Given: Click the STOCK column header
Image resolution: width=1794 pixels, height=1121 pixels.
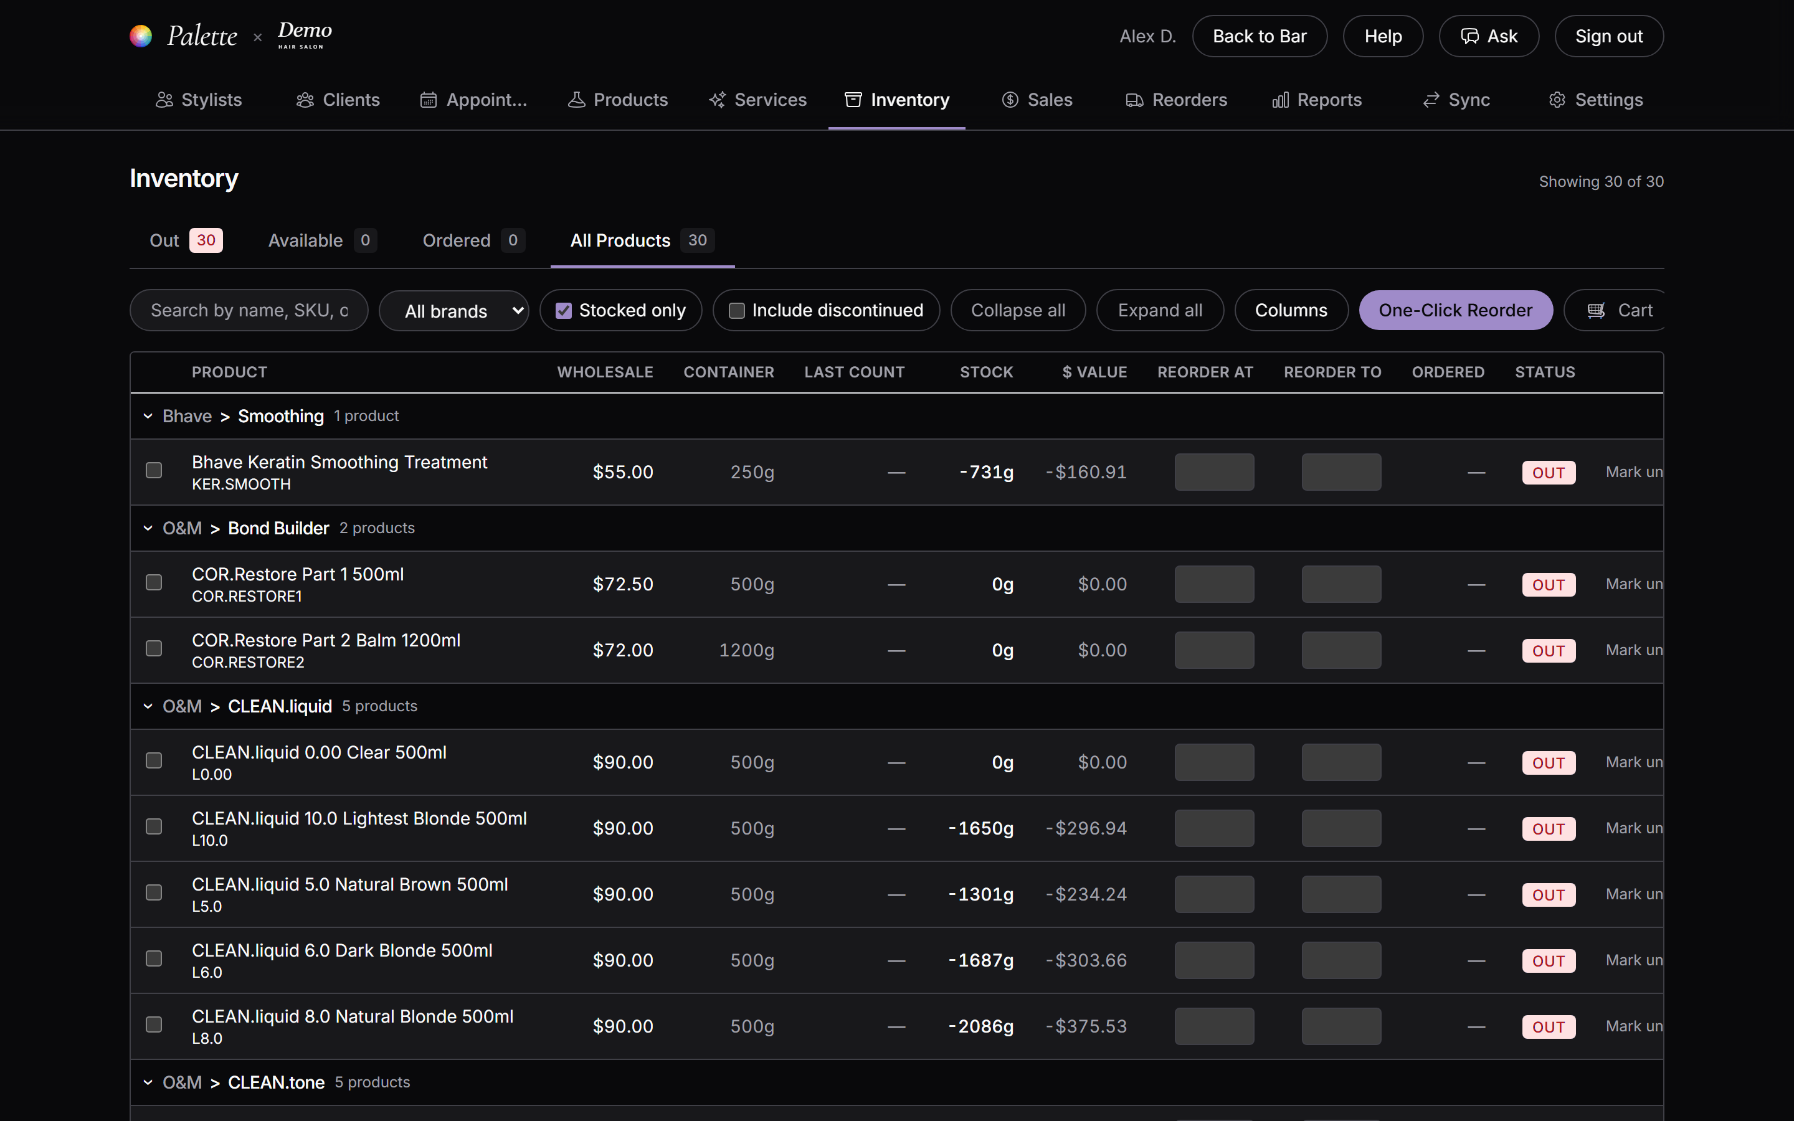Looking at the screenshot, I should (986, 372).
